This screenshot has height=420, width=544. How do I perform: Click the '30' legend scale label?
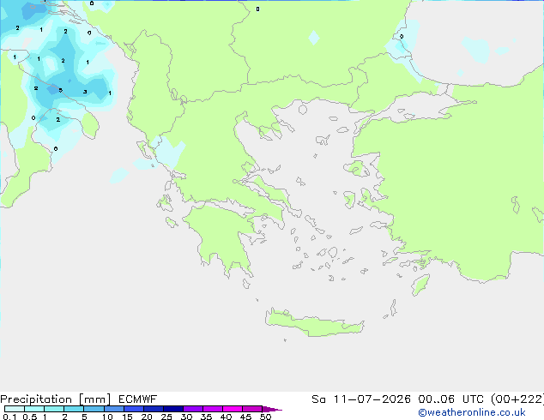click(x=186, y=417)
